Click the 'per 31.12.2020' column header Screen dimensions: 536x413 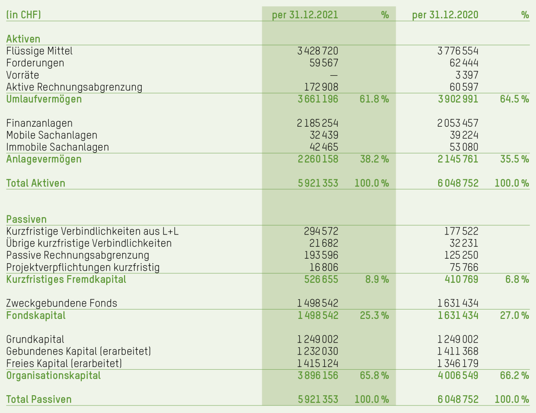tap(445, 15)
